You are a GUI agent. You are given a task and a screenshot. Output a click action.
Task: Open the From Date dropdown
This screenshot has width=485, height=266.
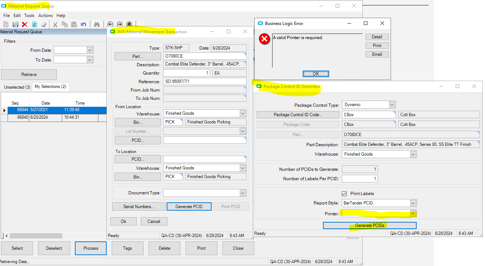pos(90,50)
